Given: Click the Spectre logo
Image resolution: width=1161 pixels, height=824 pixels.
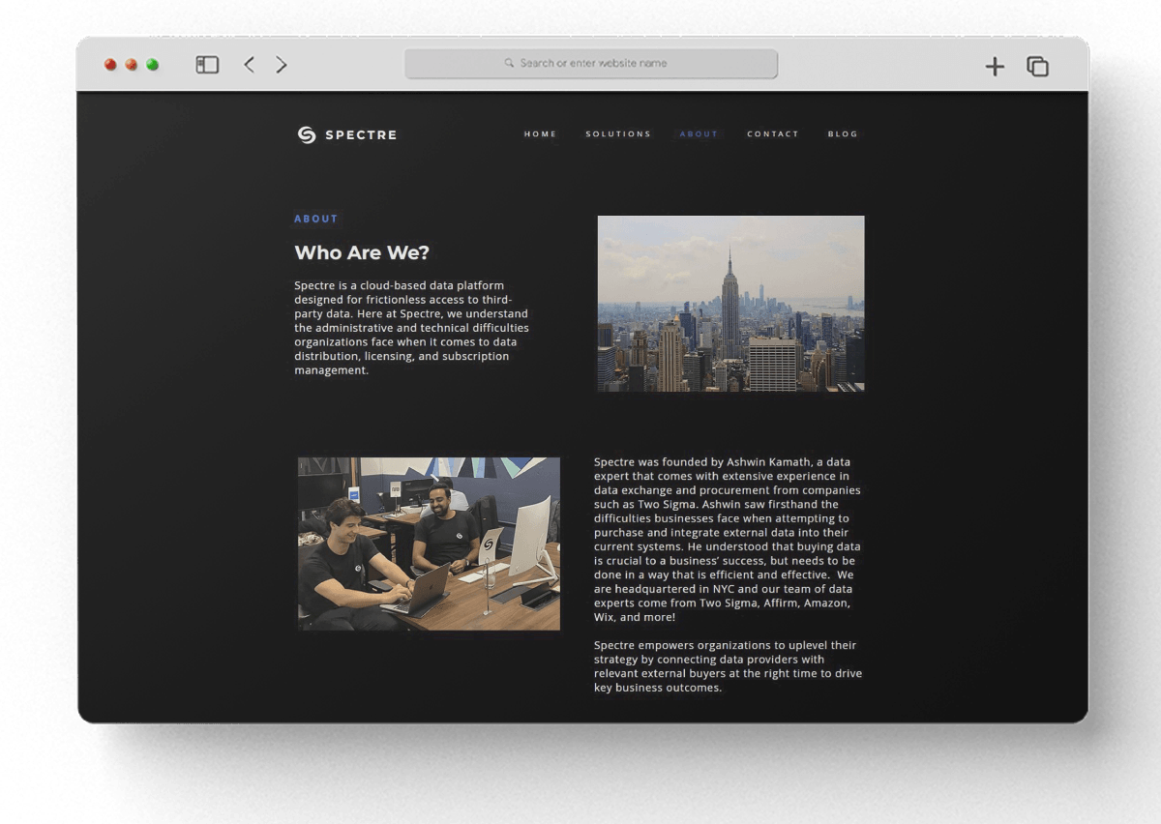Looking at the screenshot, I should tap(347, 134).
